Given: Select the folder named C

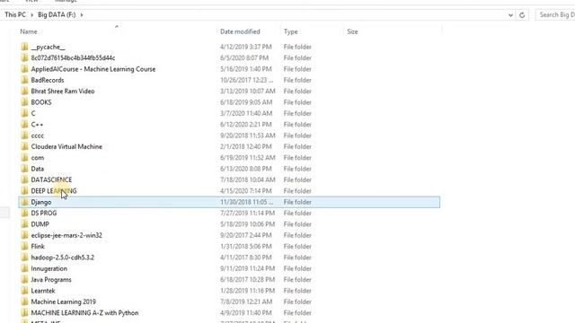Looking at the screenshot, I should click(x=33, y=114).
